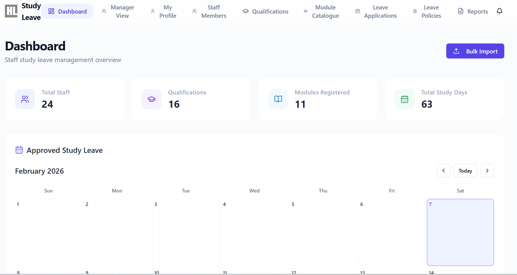Image resolution: width=517 pixels, height=275 pixels.
Task: Click the Qualifications graduation cap card icon
Action: (x=151, y=99)
